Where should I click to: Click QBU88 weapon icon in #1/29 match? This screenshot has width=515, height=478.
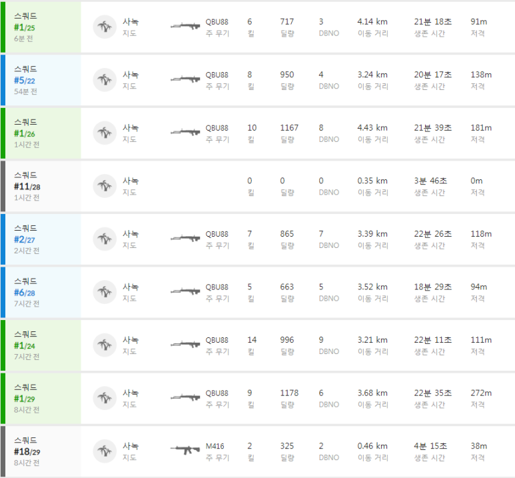(185, 397)
